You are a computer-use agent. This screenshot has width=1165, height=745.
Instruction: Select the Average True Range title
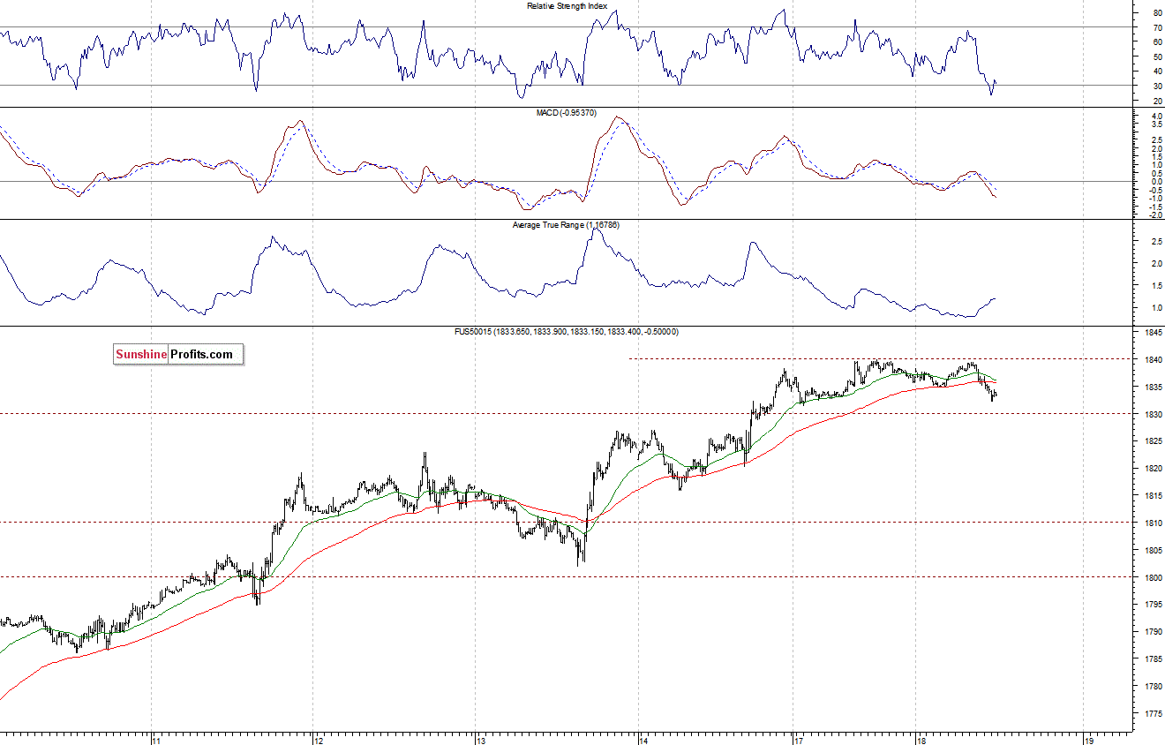[x=566, y=225]
